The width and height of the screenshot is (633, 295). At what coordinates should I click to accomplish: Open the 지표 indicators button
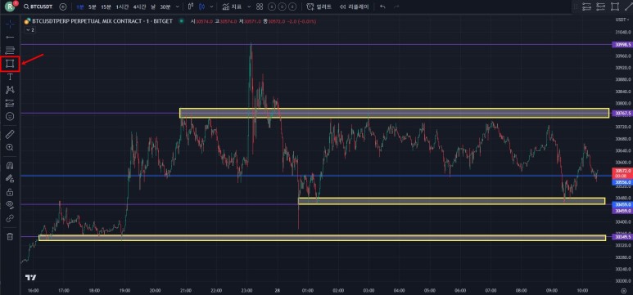[x=232, y=7]
